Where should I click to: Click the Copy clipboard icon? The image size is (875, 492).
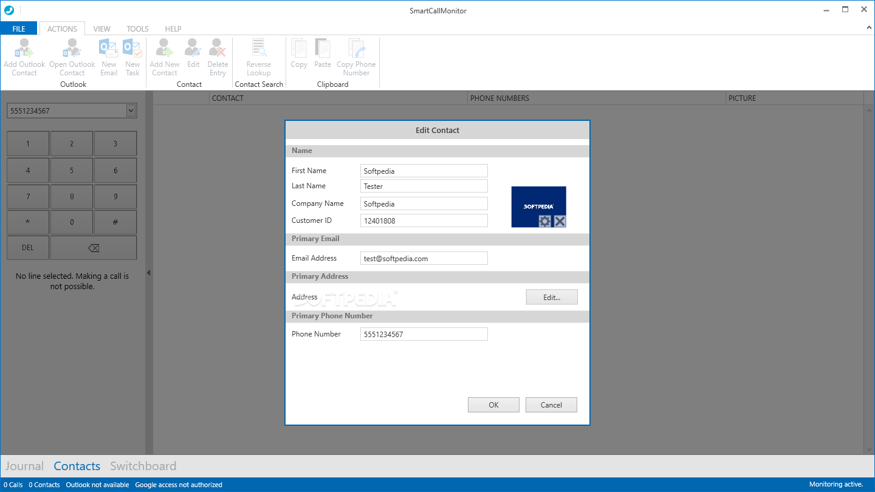click(x=299, y=48)
